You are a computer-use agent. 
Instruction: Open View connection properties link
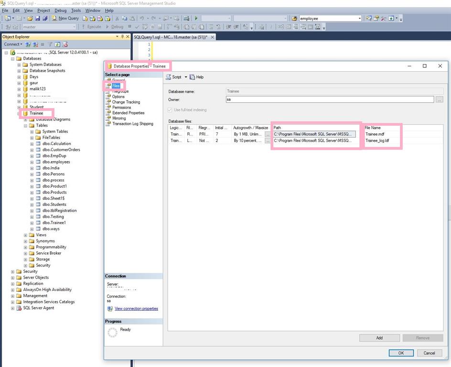click(x=136, y=309)
